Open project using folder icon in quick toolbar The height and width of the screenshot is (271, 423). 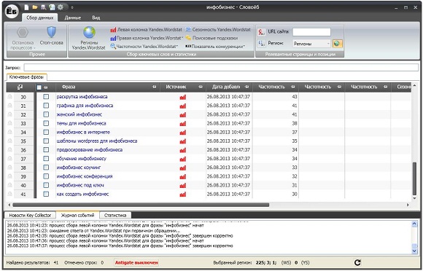[35, 7]
